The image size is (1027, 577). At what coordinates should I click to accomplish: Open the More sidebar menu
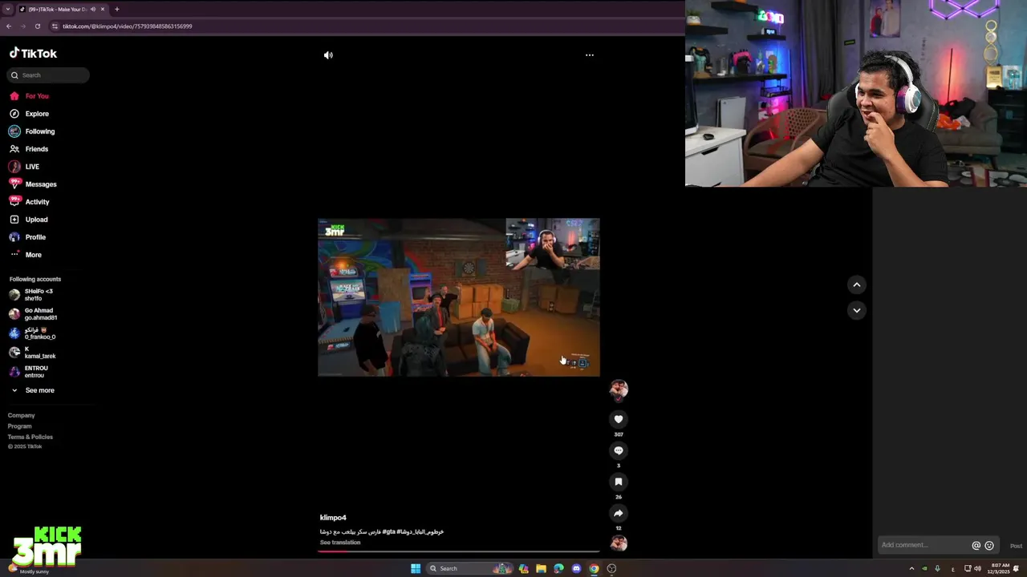click(26, 255)
